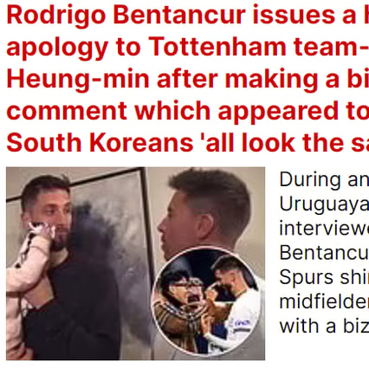Click headline line 'South Koreans all look the'
Screen dimensions: 369x369
coord(188,143)
